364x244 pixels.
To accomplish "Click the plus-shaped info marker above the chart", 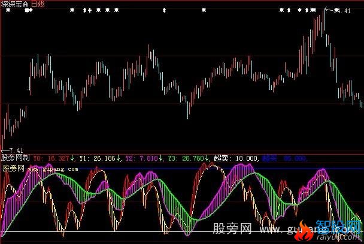I will [x=90, y=10].
